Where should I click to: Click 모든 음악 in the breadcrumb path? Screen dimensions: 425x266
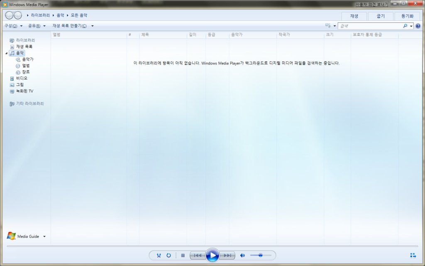(79, 15)
